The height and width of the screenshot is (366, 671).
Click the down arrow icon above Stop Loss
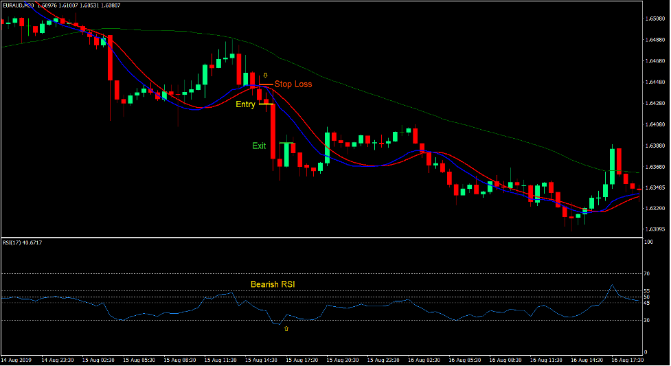click(265, 76)
